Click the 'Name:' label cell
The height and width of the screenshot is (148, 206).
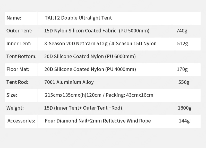[x=21, y=18]
